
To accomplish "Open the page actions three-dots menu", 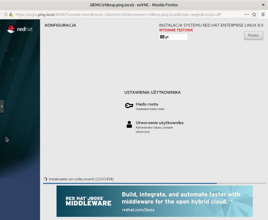I will [x=247, y=14].
